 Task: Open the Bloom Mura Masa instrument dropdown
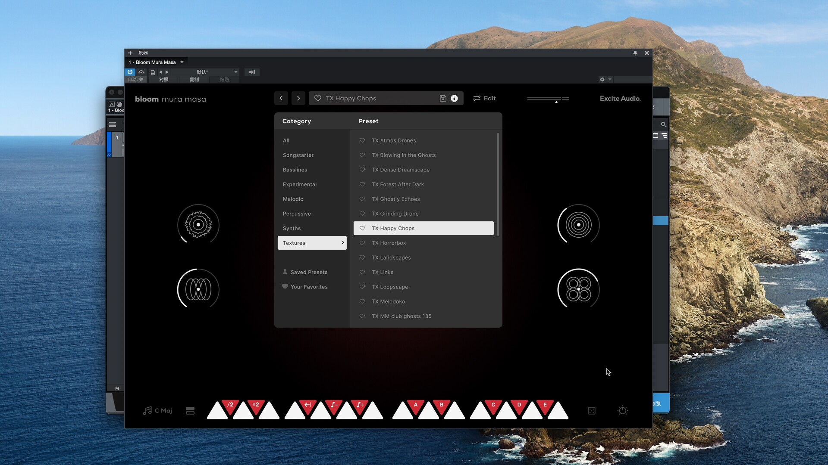182,62
